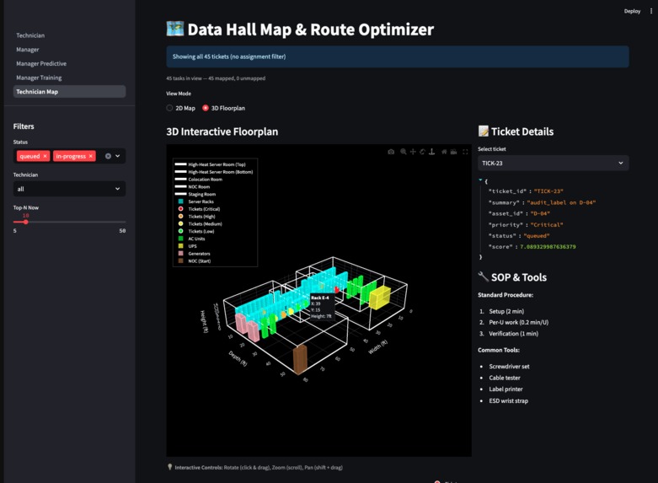
Task: Click the Deploy button
Action: click(632, 11)
